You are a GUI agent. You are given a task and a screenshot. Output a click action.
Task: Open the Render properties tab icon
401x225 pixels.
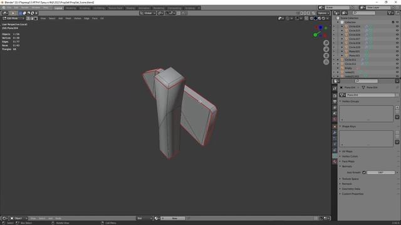click(x=335, y=96)
